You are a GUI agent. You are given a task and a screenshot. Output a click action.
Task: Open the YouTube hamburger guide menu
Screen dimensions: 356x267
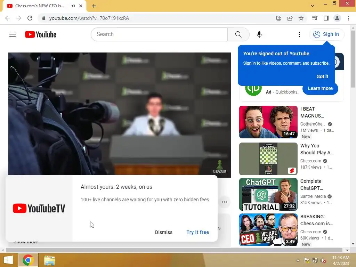tap(13, 34)
